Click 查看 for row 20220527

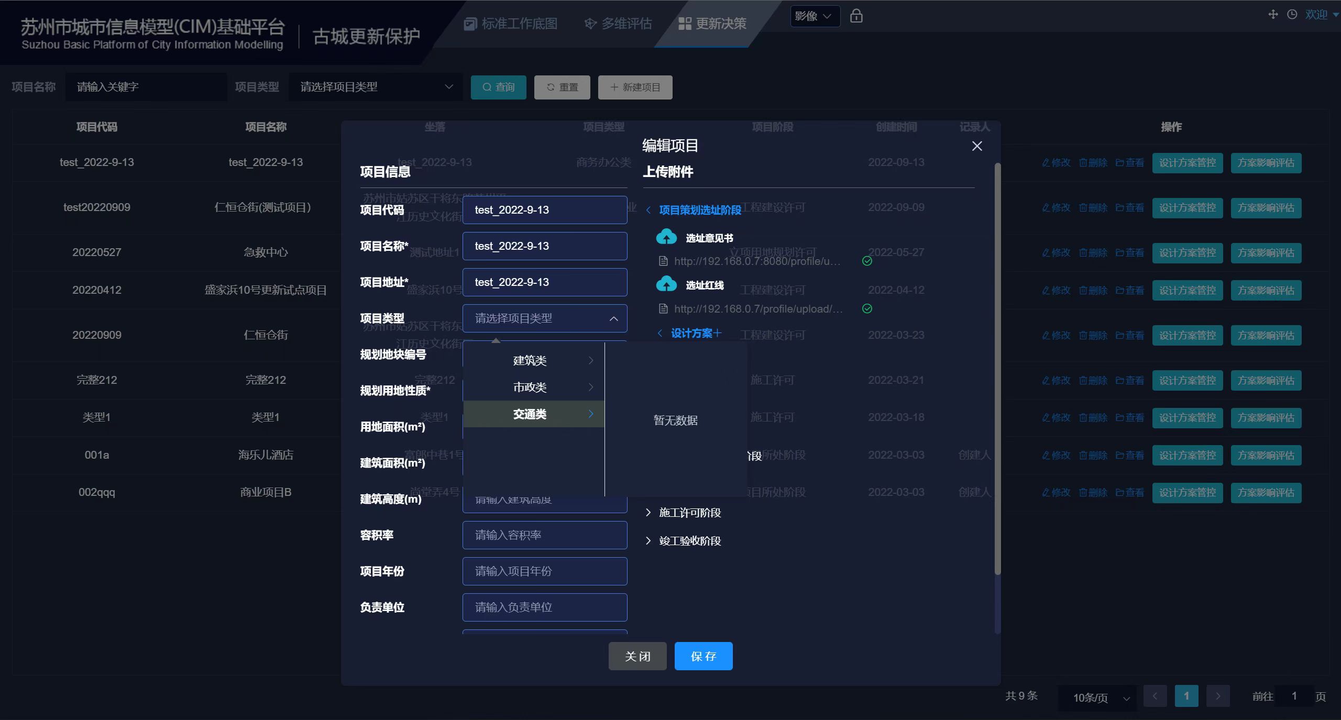pyautogui.click(x=1130, y=253)
